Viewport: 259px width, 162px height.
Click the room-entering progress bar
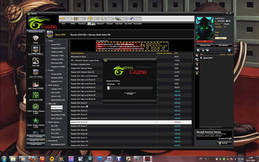tap(130, 88)
